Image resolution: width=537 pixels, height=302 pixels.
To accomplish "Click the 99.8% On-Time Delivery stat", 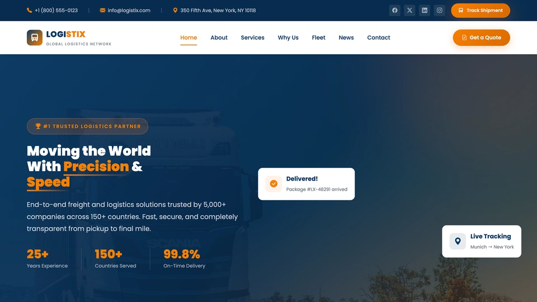I will coord(184,258).
